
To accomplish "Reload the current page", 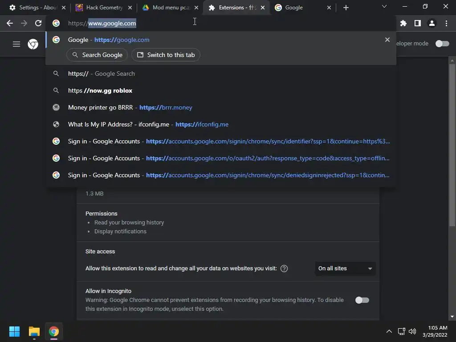I will (x=38, y=23).
